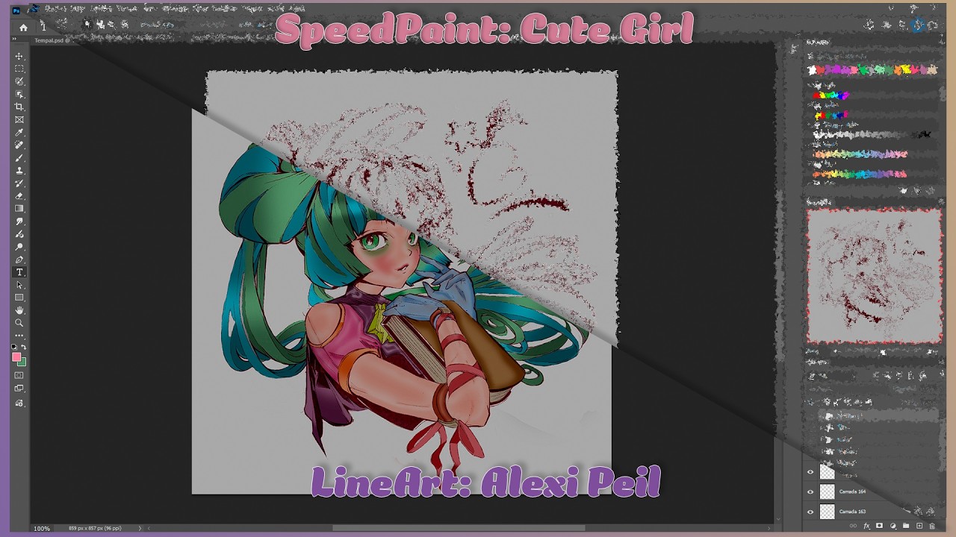Open the Edit Toolbar three-dots menu
Screen dimensions: 956x537
(19, 336)
